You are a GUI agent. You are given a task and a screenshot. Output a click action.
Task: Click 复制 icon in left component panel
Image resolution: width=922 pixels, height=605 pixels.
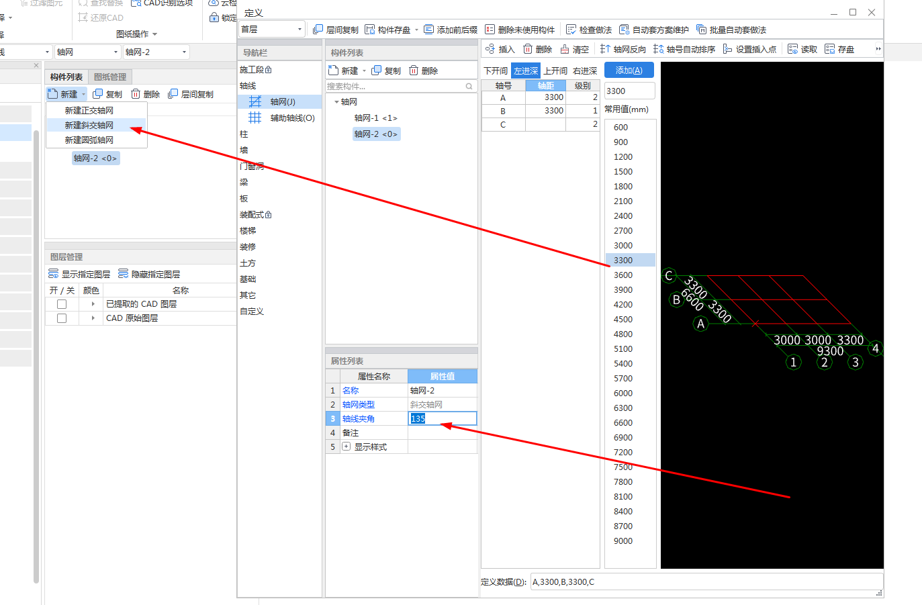pyautogui.click(x=98, y=94)
